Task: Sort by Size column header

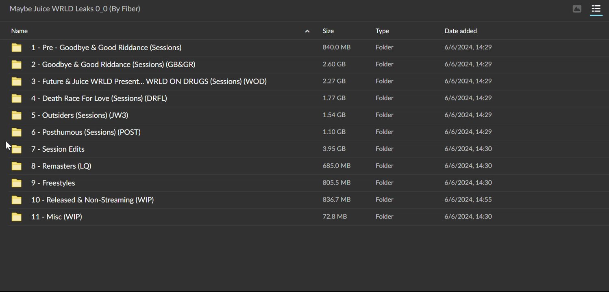Action: [x=328, y=31]
